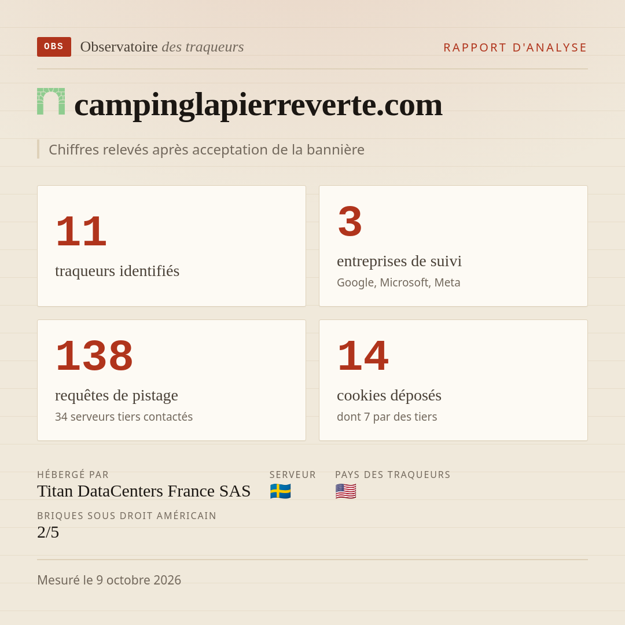Click the Google, Microsoft, Meta list
Screen dimensions: 625x625
click(399, 282)
